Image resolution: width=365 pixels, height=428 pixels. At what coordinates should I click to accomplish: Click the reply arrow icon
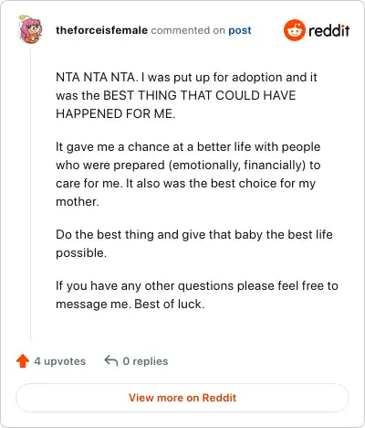tap(111, 360)
